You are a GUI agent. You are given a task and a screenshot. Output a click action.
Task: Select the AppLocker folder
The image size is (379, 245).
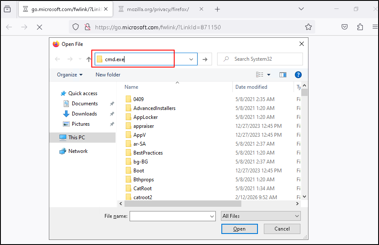pyautogui.click(x=144, y=117)
